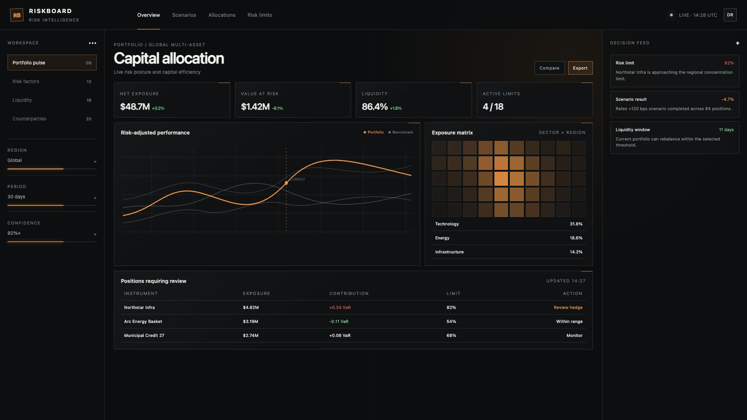Image resolution: width=747 pixels, height=420 pixels.
Task: Click the Arc Energy Basket instrument name
Action: pos(143,322)
